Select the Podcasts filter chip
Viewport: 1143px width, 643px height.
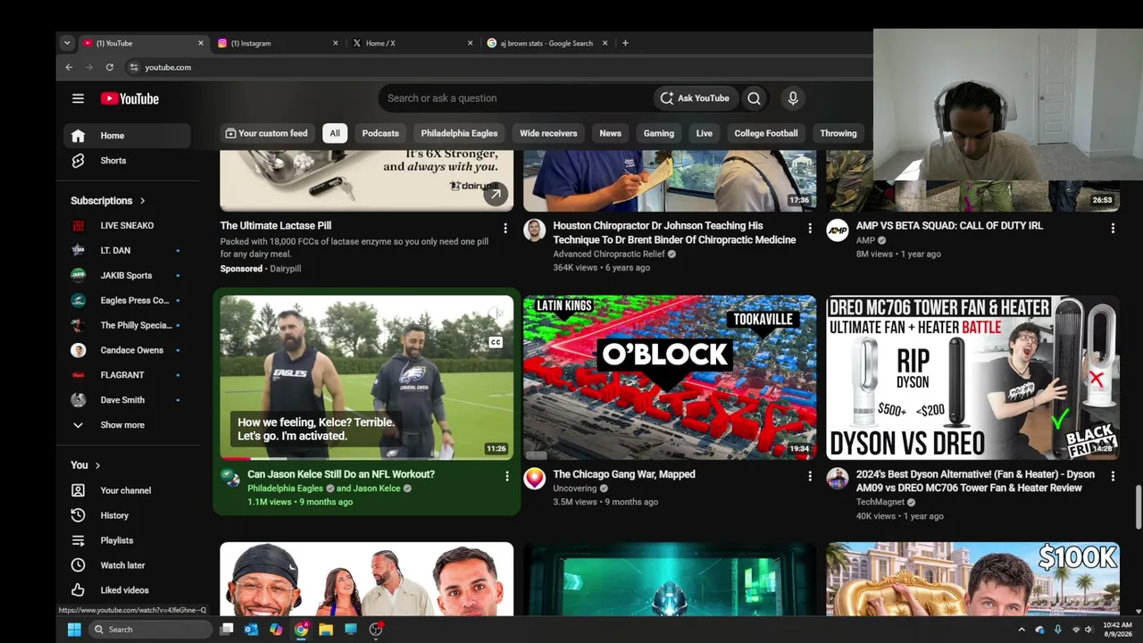click(380, 133)
